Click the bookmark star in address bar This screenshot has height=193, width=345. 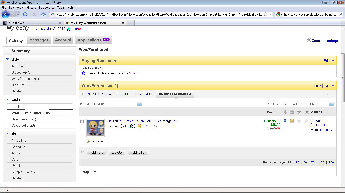coord(266,14)
